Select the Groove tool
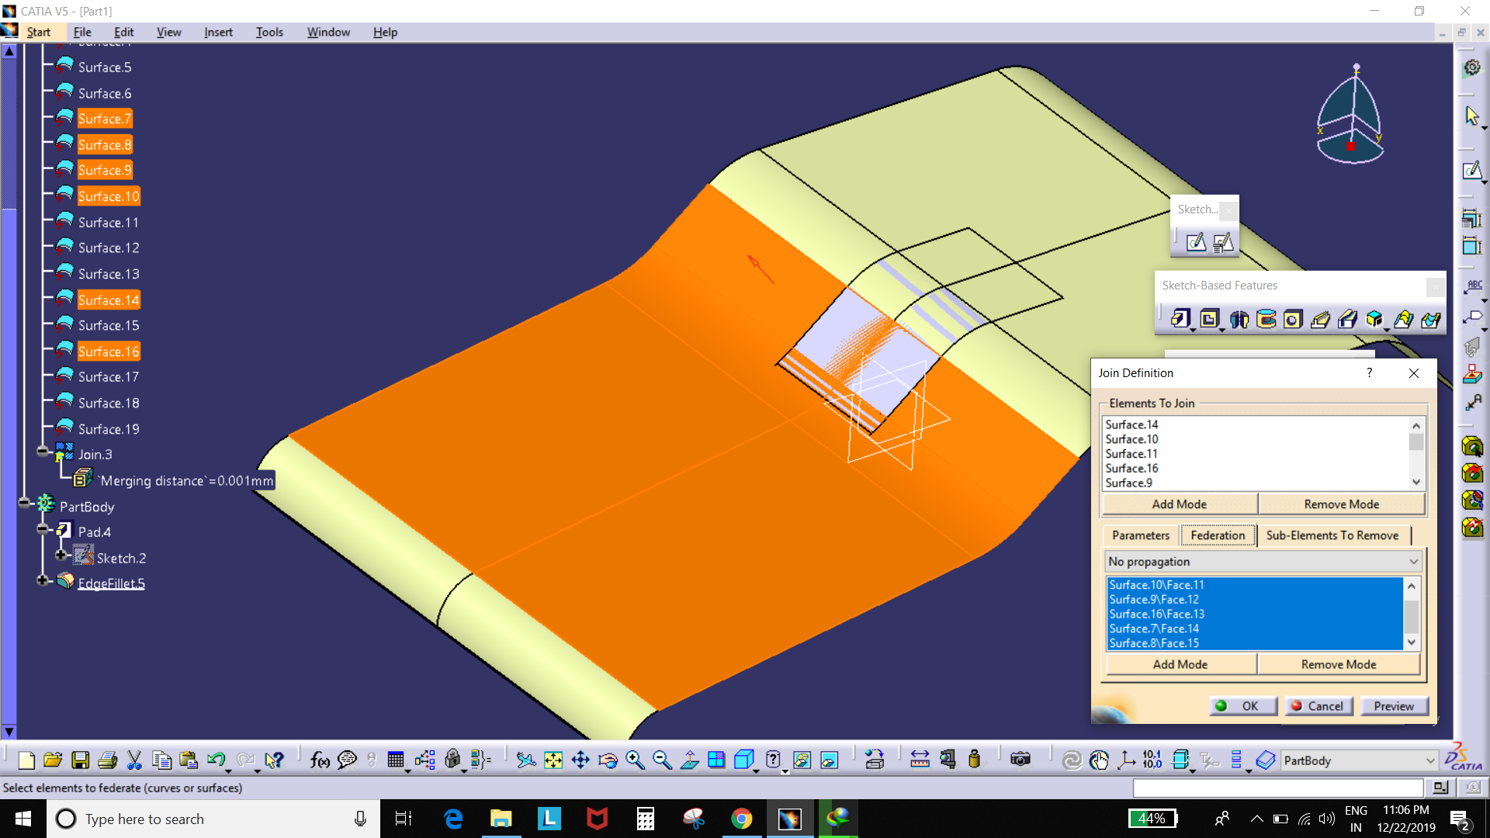 coord(1266,320)
